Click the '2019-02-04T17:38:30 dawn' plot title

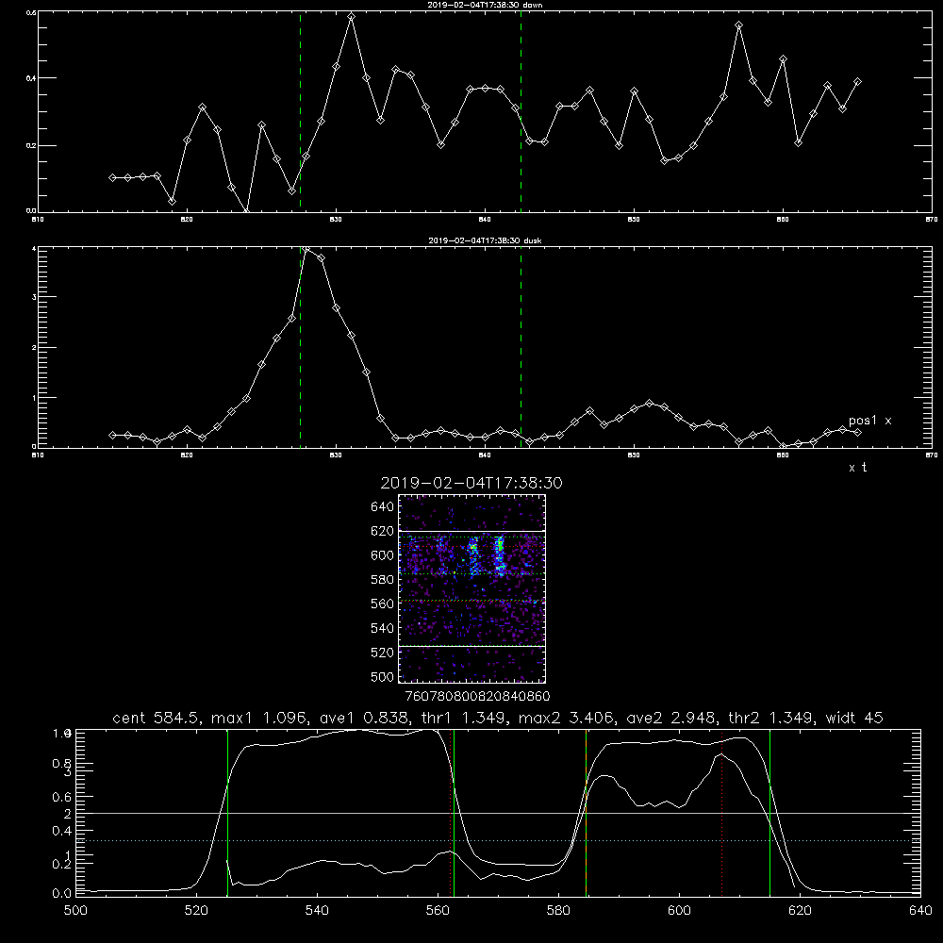pyautogui.click(x=485, y=5)
